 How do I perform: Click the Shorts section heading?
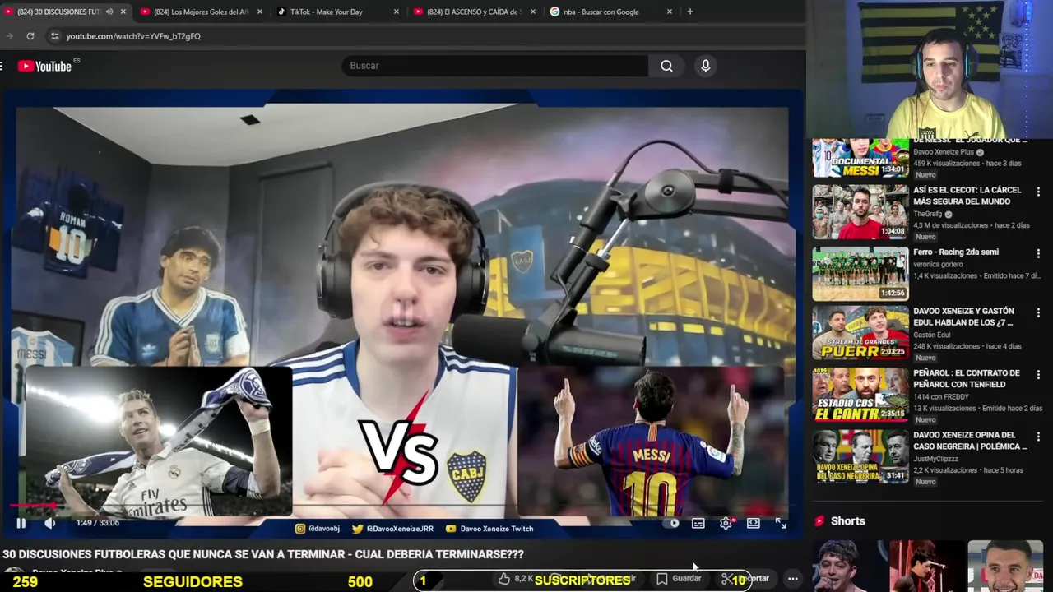[x=847, y=521]
